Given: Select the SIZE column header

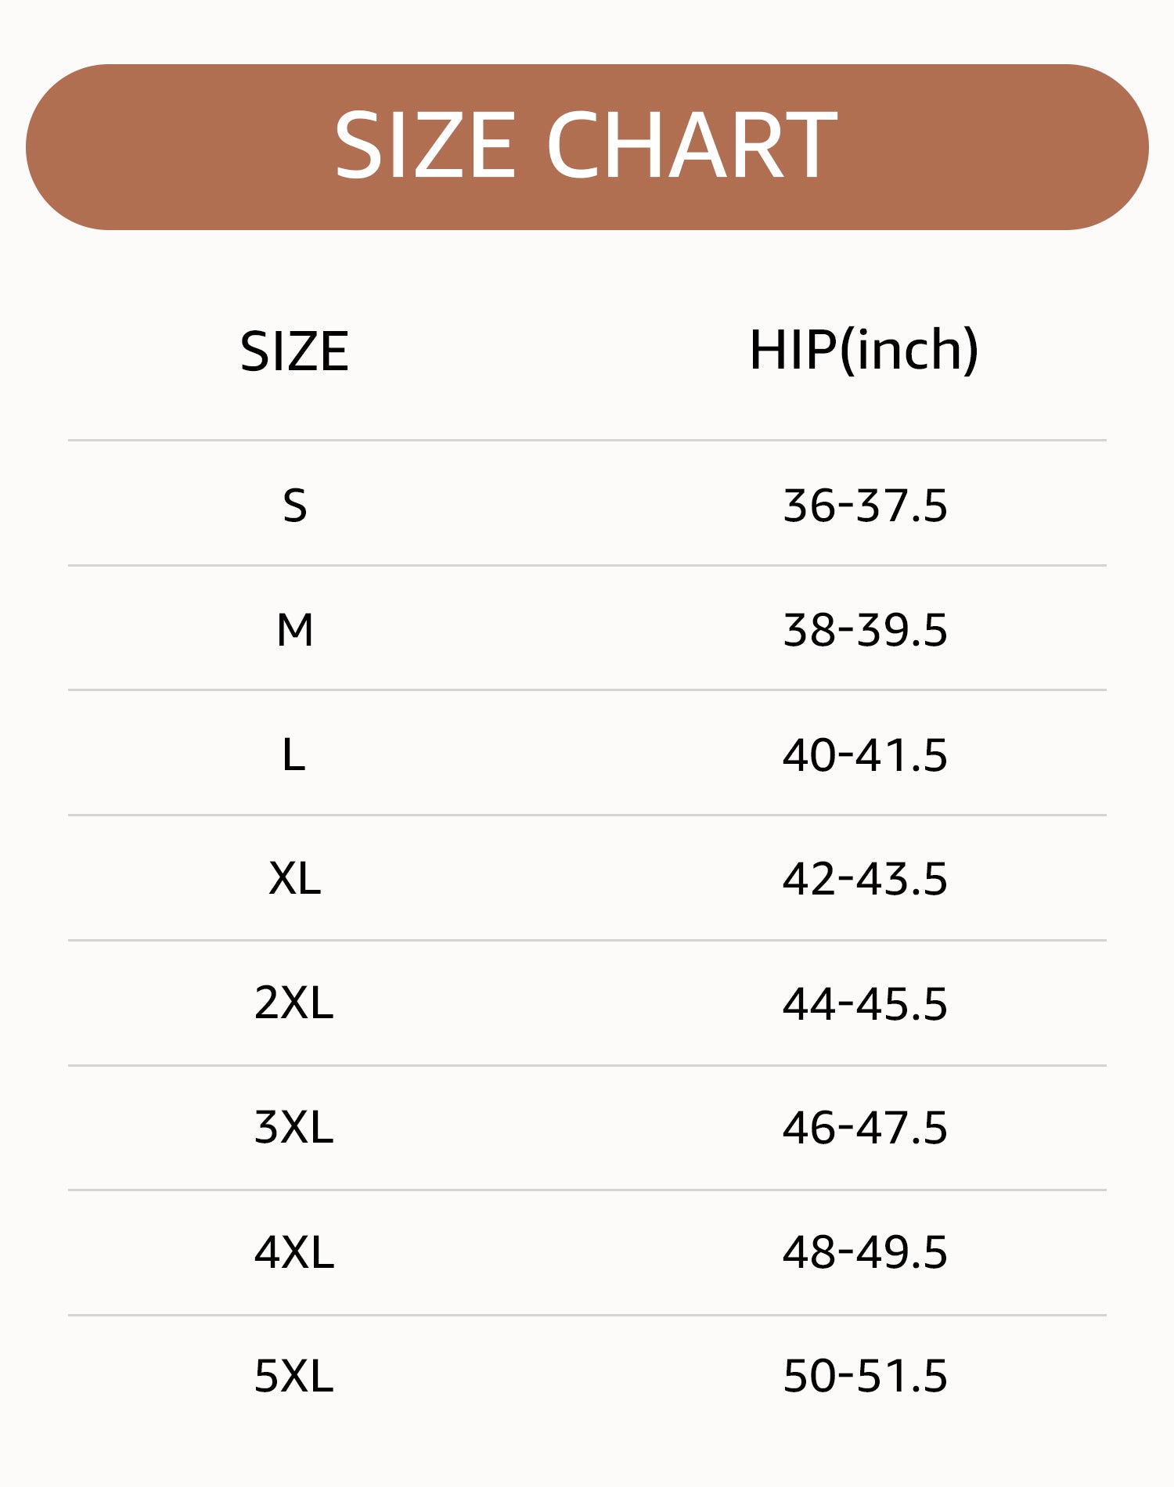Looking at the screenshot, I should pos(294,351).
